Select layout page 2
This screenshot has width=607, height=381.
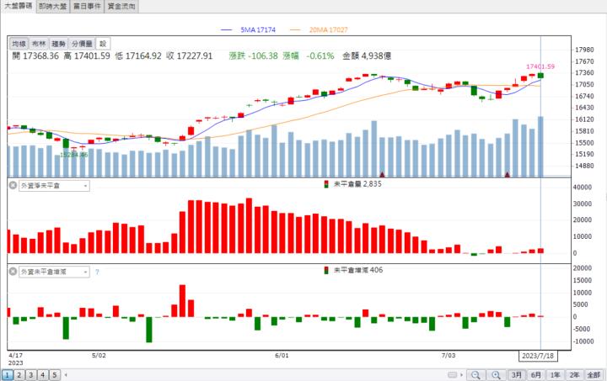19,374
